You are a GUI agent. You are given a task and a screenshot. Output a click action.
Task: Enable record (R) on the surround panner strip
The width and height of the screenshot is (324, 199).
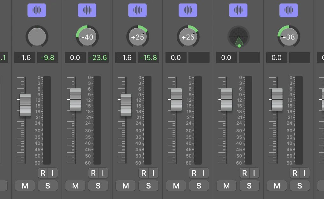click(245, 173)
